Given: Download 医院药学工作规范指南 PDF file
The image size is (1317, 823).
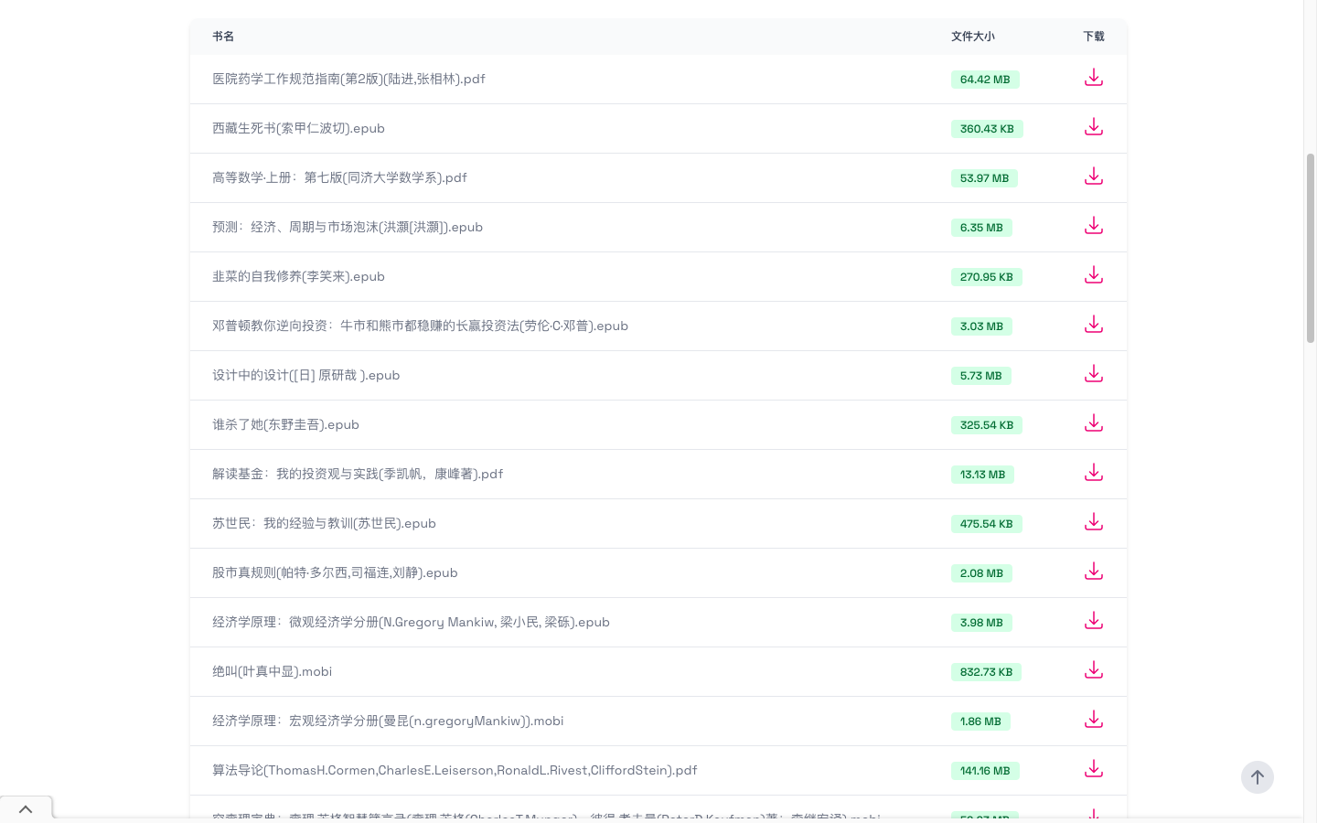Looking at the screenshot, I should (1093, 78).
